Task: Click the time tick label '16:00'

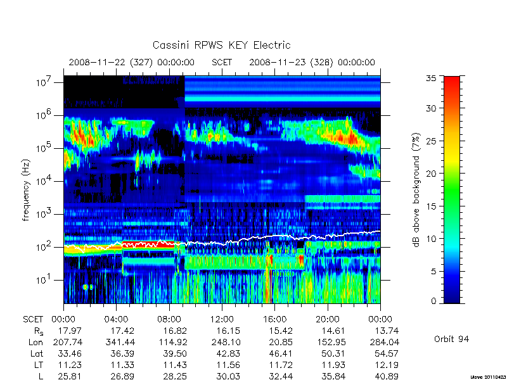Action: [274, 319]
